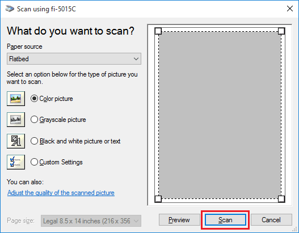Image resolution: width=299 pixels, height=233 pixels.
Task: Click the bottom-right crop handle in preview
Action: click(x=281, y=199)
